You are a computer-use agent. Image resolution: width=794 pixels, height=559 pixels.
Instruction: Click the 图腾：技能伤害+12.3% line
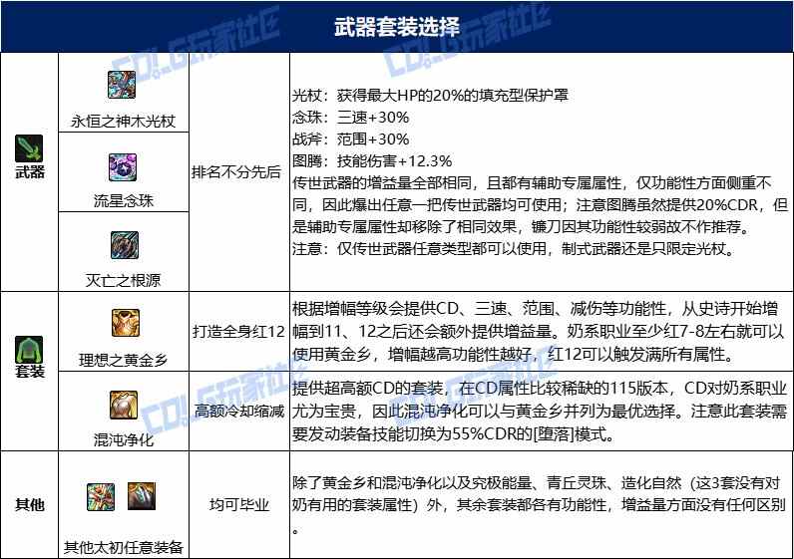click(x=372, y=160)
